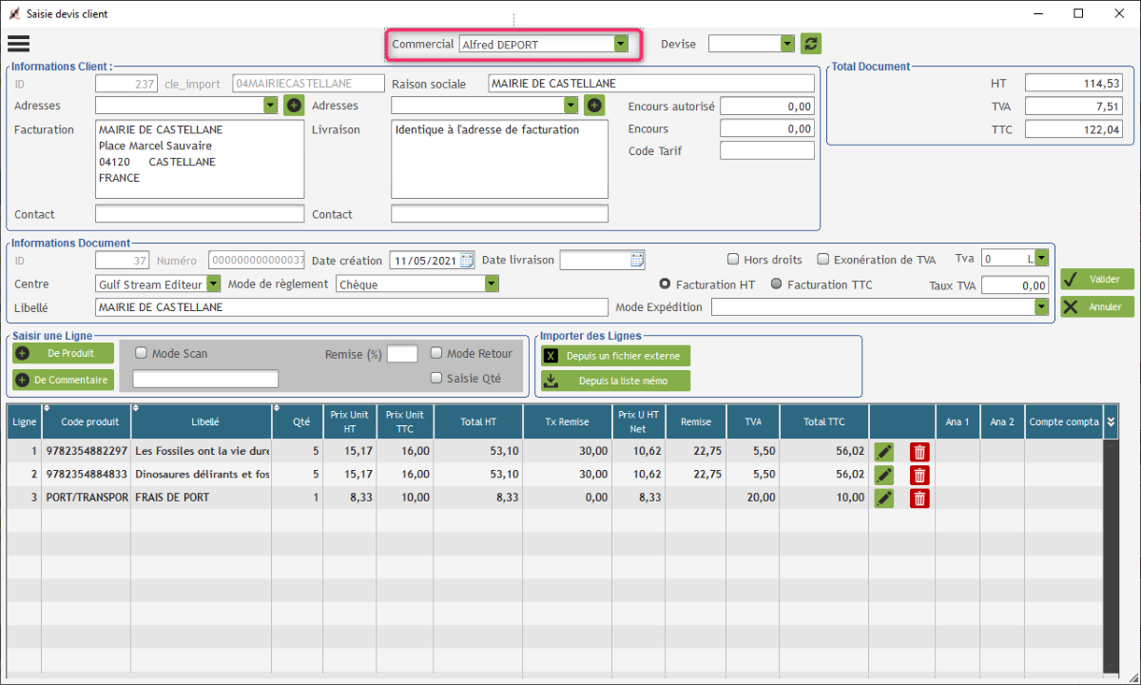Click the Libellé column header in the table
This screenshot has height=685, width=1141.
(x=203, y=421)
